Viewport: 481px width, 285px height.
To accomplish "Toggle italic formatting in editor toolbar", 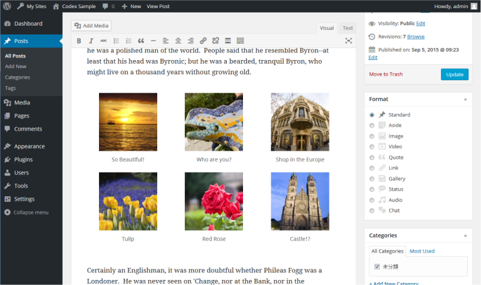I will (91, 41).
